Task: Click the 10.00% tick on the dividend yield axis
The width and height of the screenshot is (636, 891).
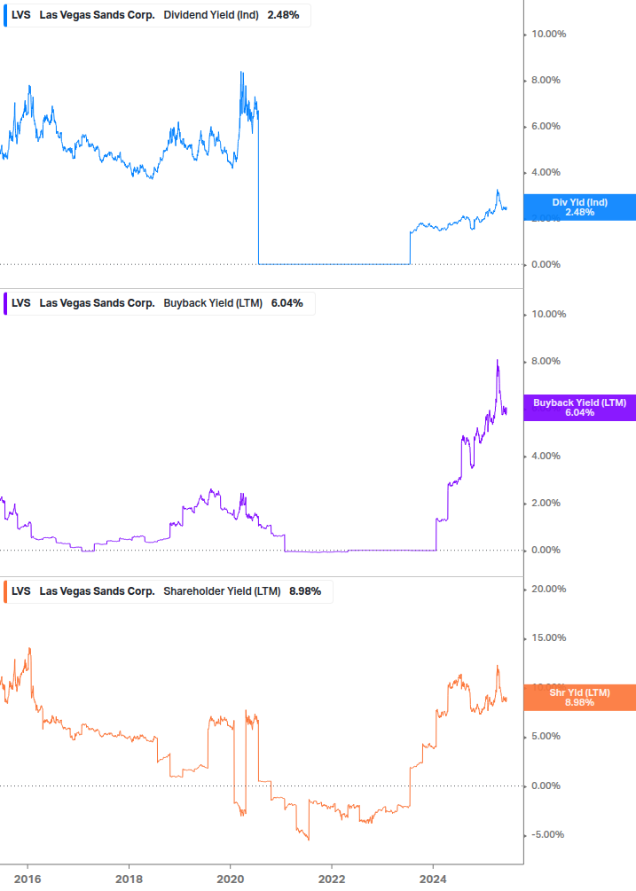Action: click(x=548, y=34)
